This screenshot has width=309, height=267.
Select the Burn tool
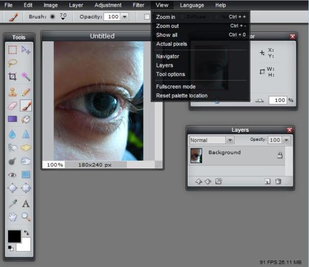[26, 161]
